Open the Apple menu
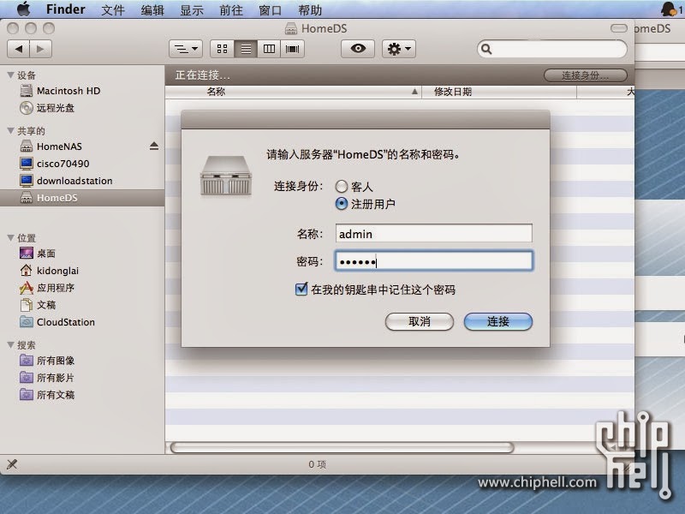The width and height of the screenshot is (685, 514). 24,9
